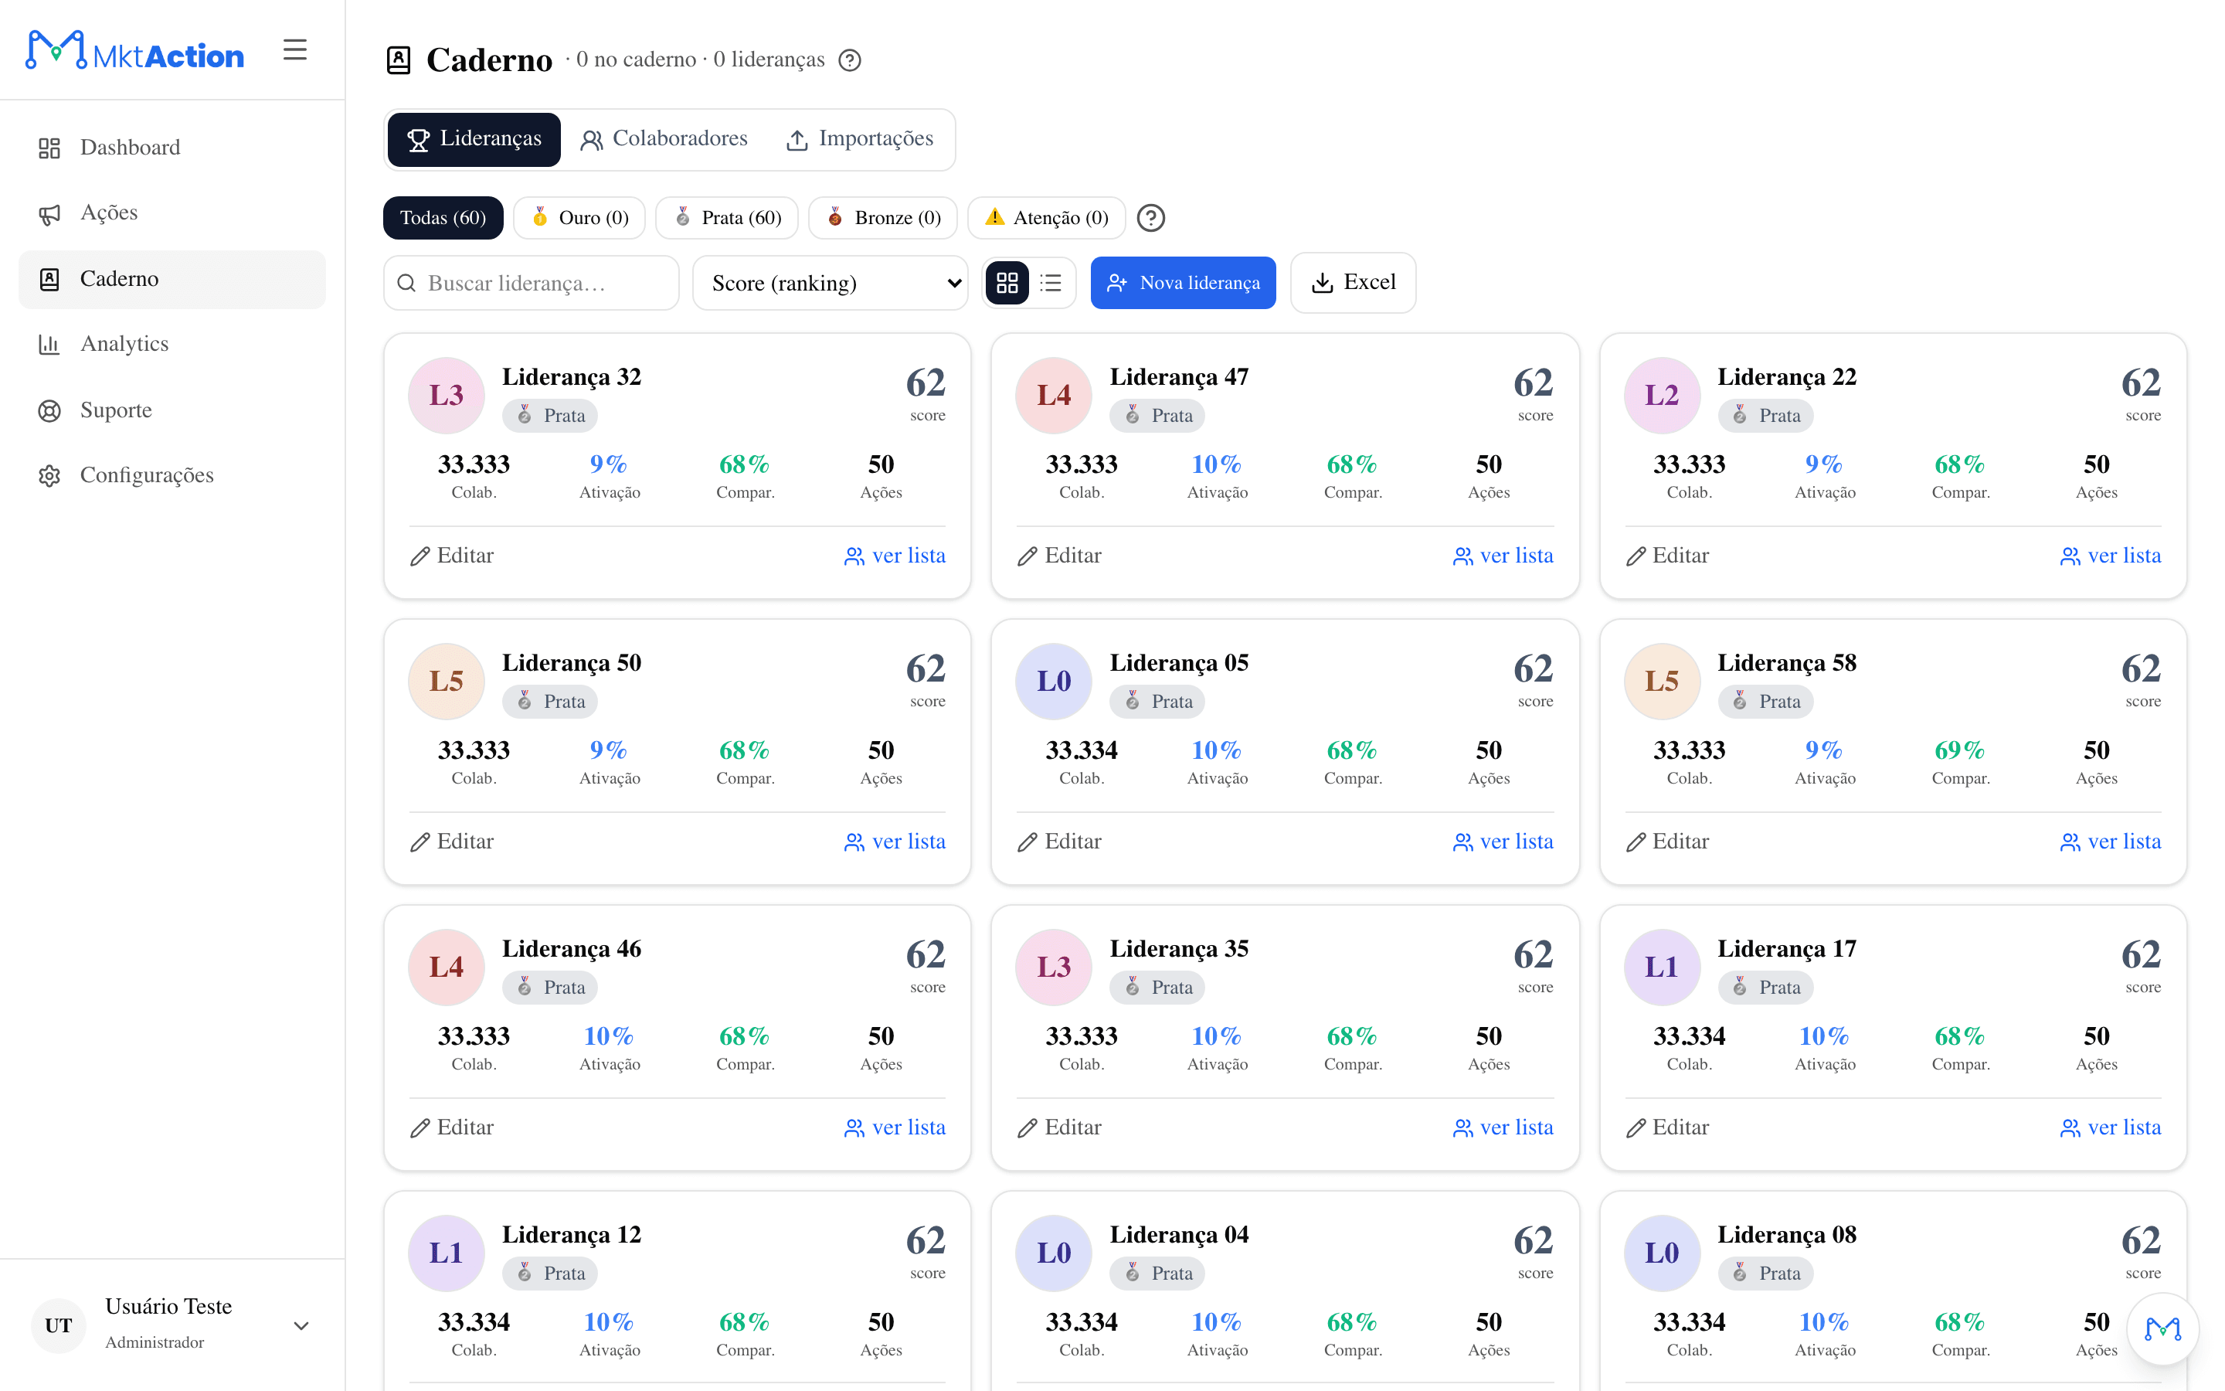Click Nova liderança button
Image resolution: width=2225 pixels, height=1391 pixels.
point(1182,282)
